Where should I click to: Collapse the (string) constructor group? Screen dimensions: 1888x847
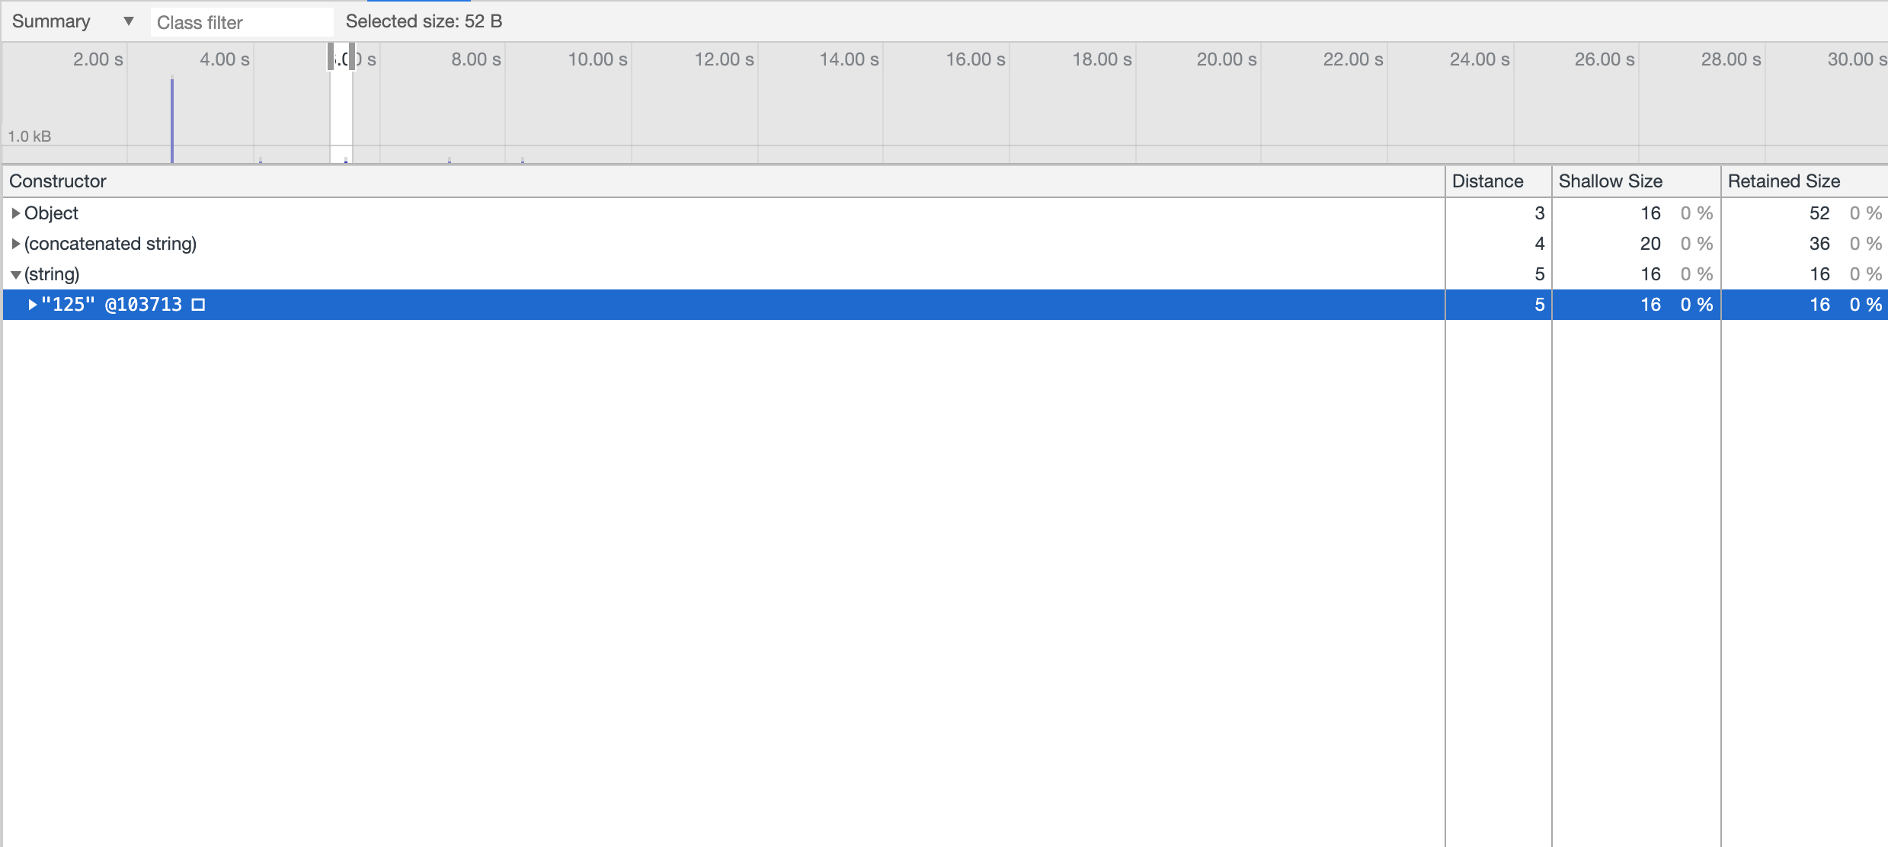pyautogui.click(x=15, y=274)
